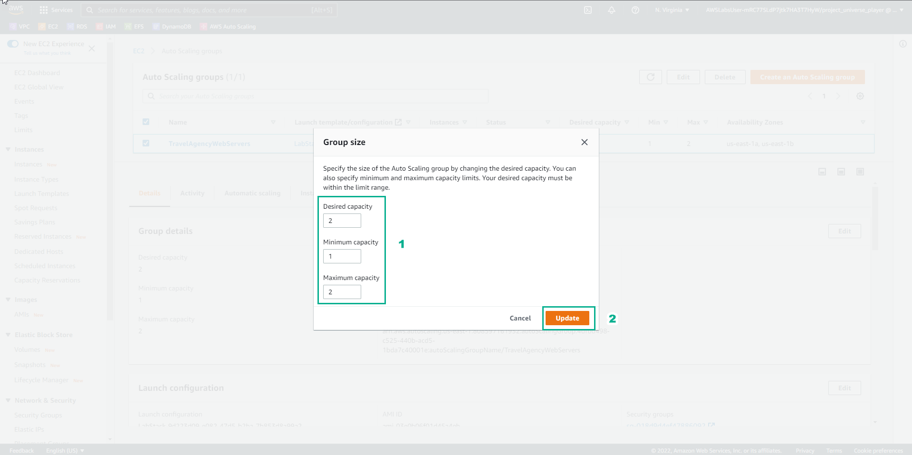Click the Edit button beside Delete
The height and width of the screenshot is (455, 912).
click(x=683, y=77)
